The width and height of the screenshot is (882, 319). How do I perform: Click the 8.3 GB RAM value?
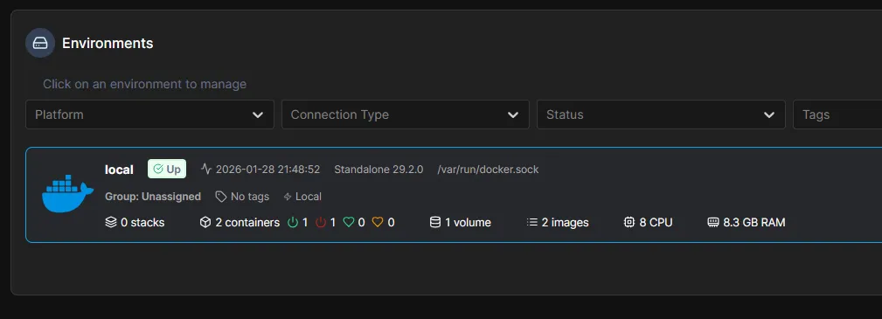754,222
